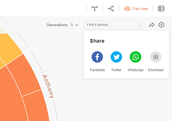Click the share arrow icon
Screen dimensions: 172x121
(152, 25)
